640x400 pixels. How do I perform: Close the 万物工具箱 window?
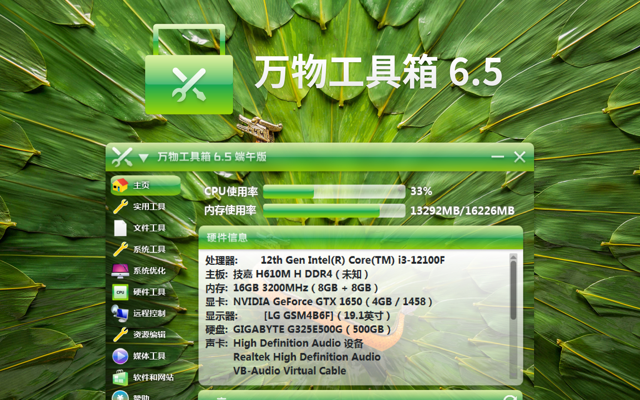point(520,157)
